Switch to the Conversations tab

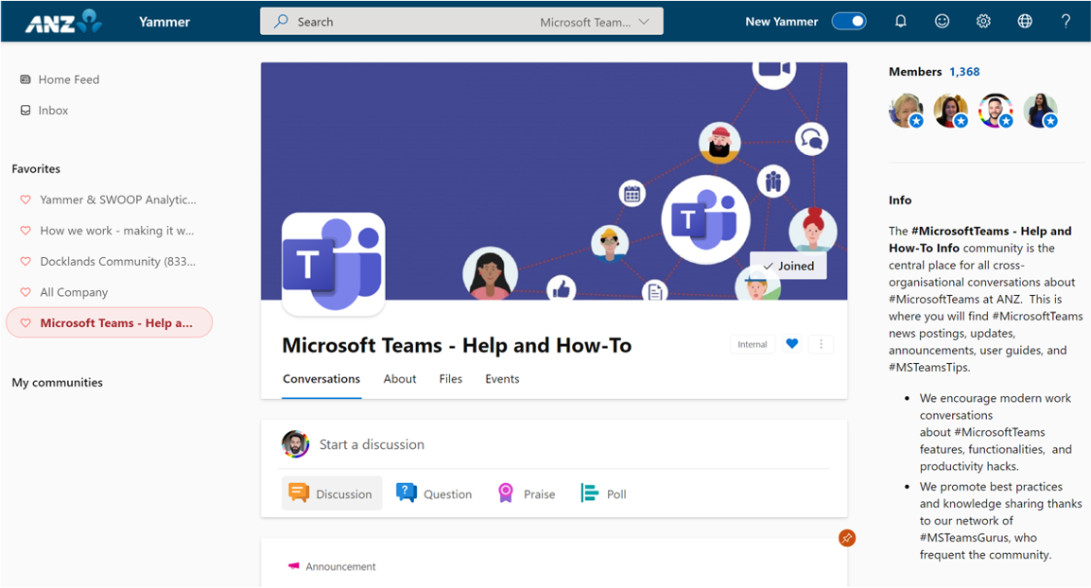coord(321,378)
